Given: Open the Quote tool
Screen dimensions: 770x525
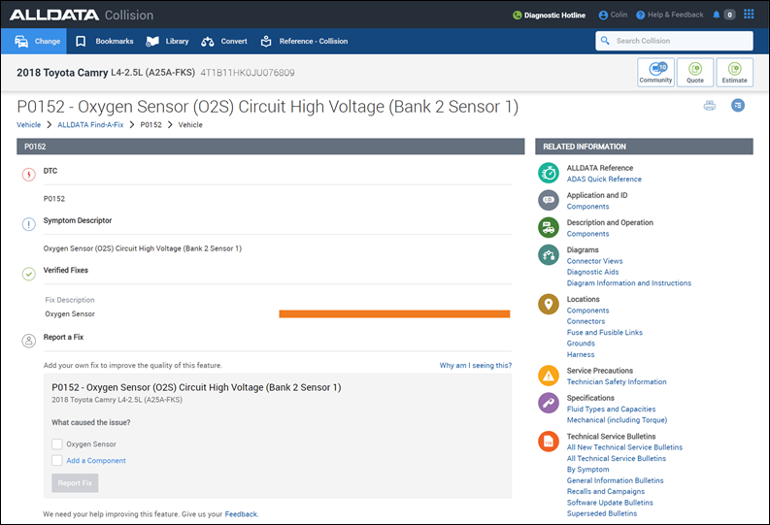Looking at the screenshot, I should click(695, 73).
